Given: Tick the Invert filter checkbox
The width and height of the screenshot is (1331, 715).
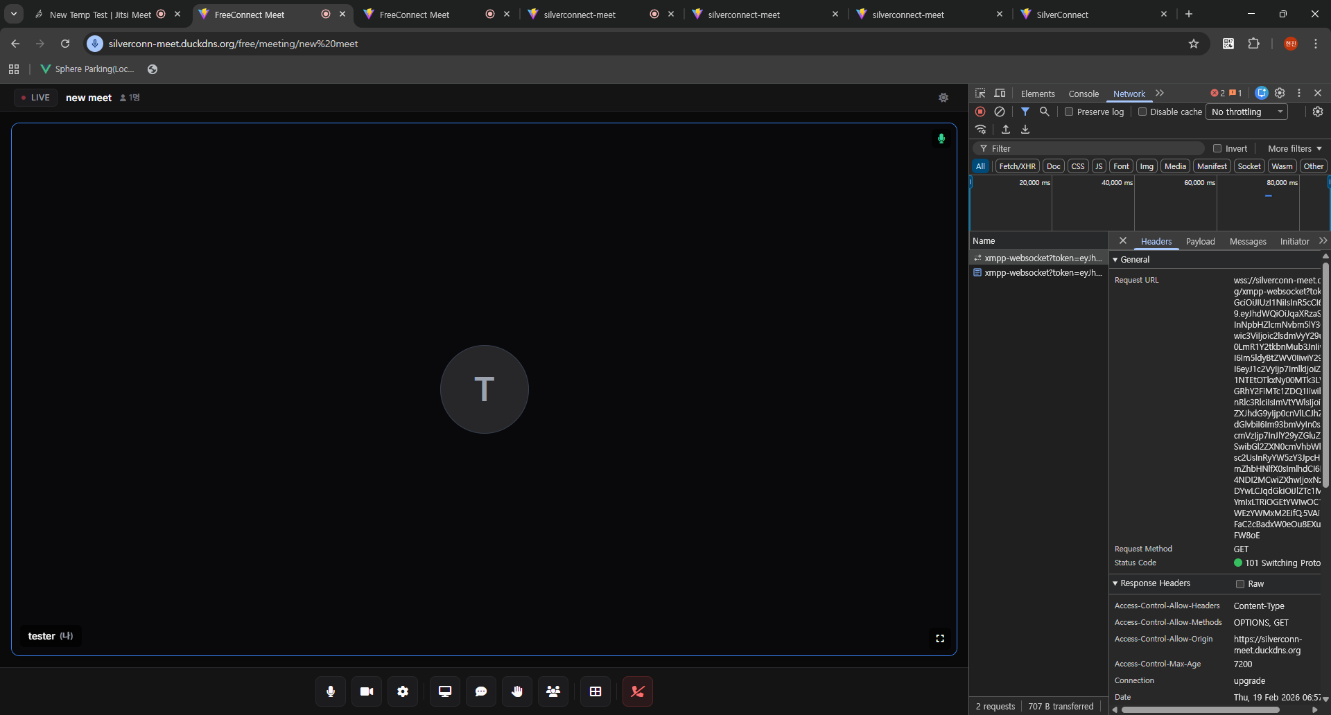Looking at the screenshot, I should coord(1217,149).
